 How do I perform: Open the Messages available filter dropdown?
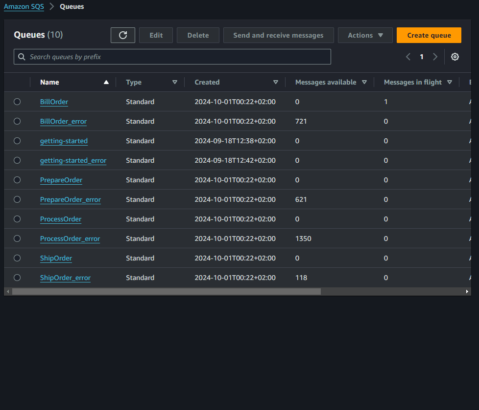click(364, 82)
